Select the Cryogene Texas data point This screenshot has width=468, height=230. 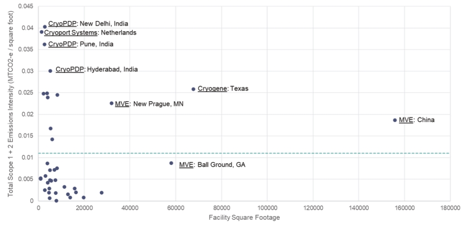tap(193, 89)
